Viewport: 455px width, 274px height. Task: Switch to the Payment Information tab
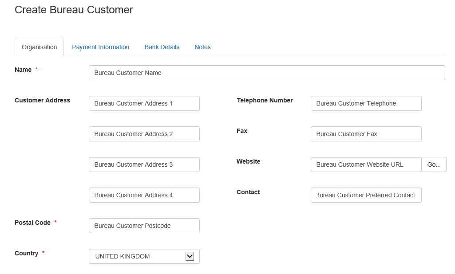pos(100,47)
